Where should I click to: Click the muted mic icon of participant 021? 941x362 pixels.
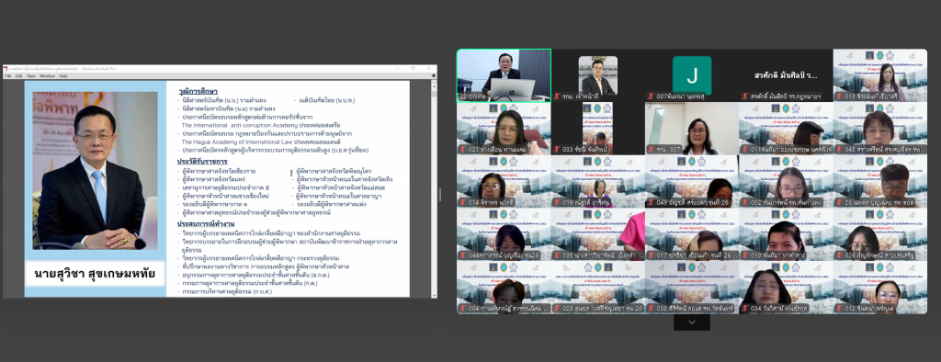tap(463, 150)
